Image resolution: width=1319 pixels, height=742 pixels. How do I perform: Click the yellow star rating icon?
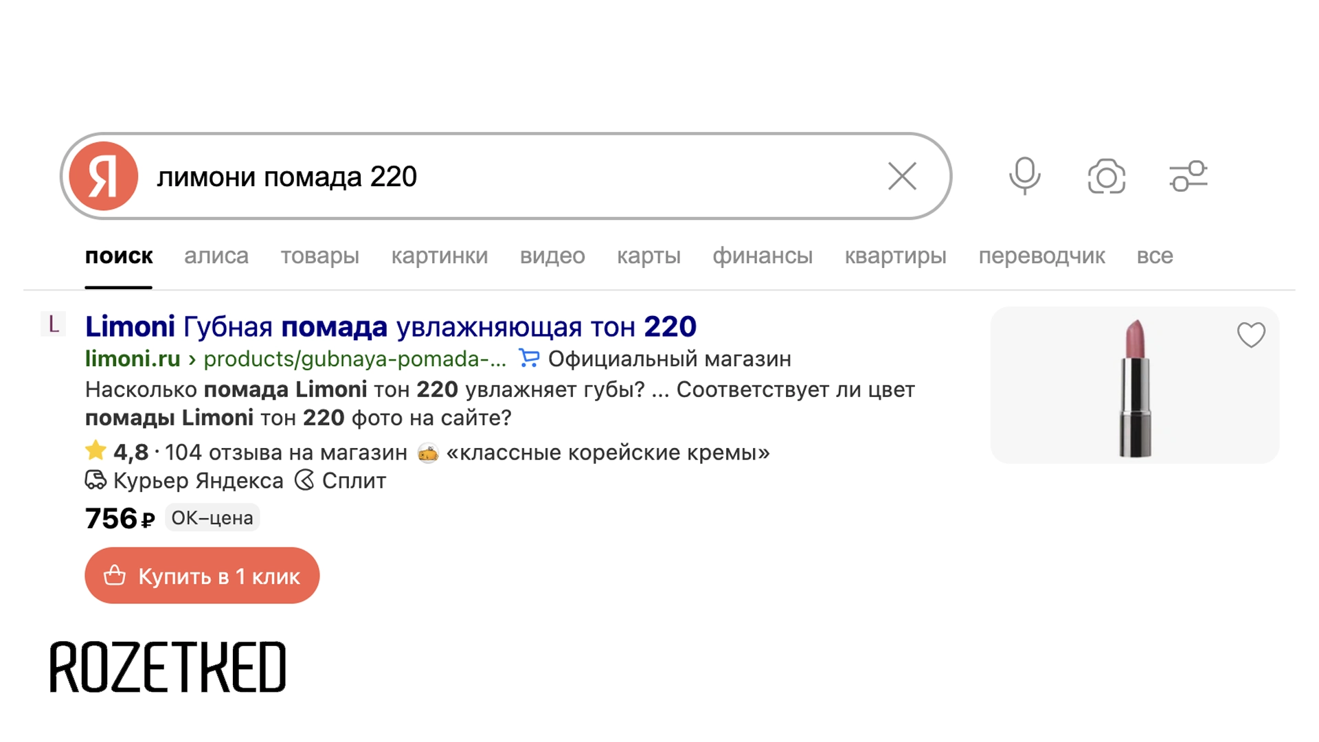point(95,451)
